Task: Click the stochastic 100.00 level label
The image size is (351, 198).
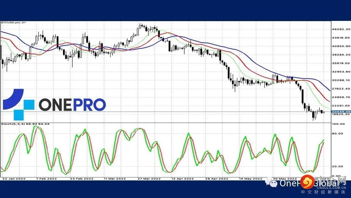Action: point(338,124)
